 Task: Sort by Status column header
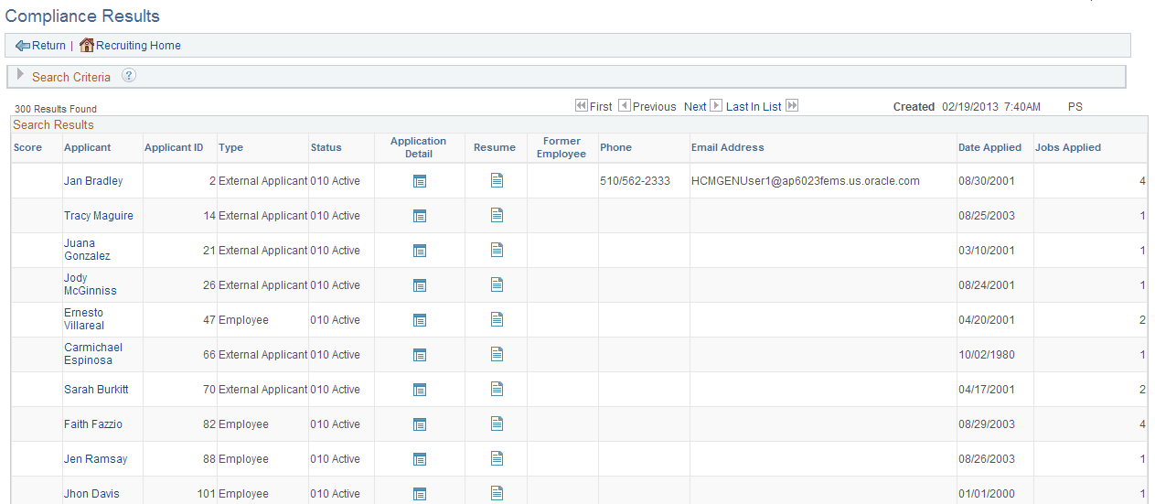(326, 147)
